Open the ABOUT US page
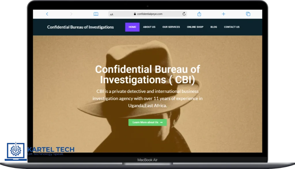The width and height of the screenshot is (295, 169). click(149, 27)
